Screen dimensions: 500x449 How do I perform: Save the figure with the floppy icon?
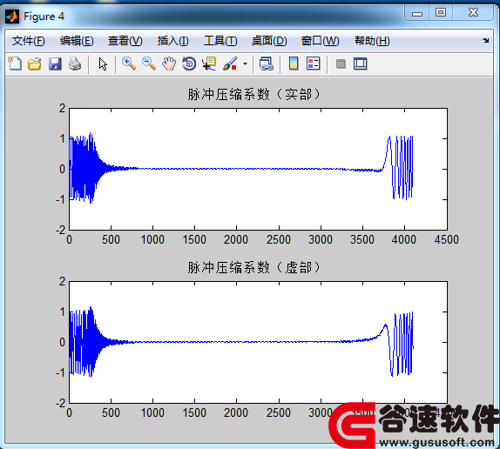point(55,64)
